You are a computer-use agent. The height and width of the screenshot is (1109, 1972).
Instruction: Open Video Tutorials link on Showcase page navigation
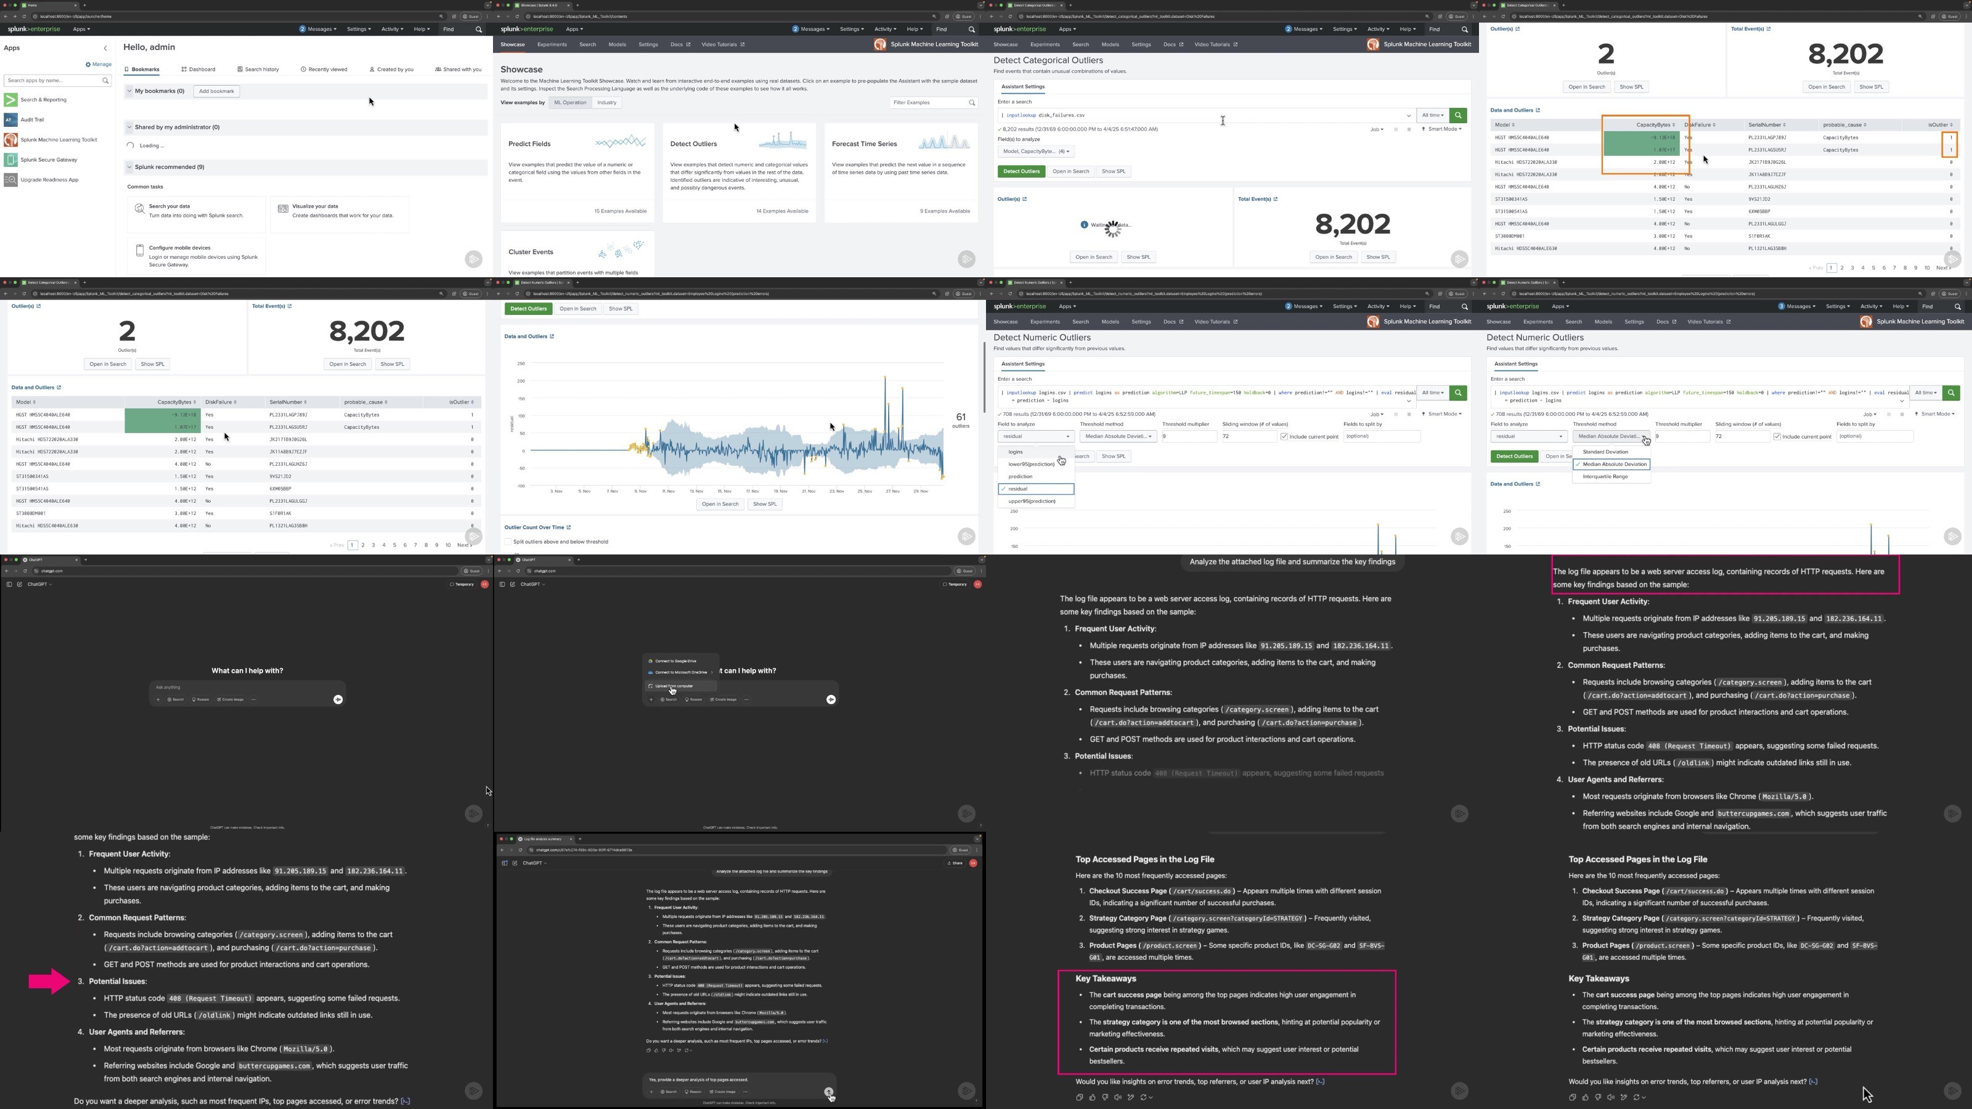click(x=723, y=44)
